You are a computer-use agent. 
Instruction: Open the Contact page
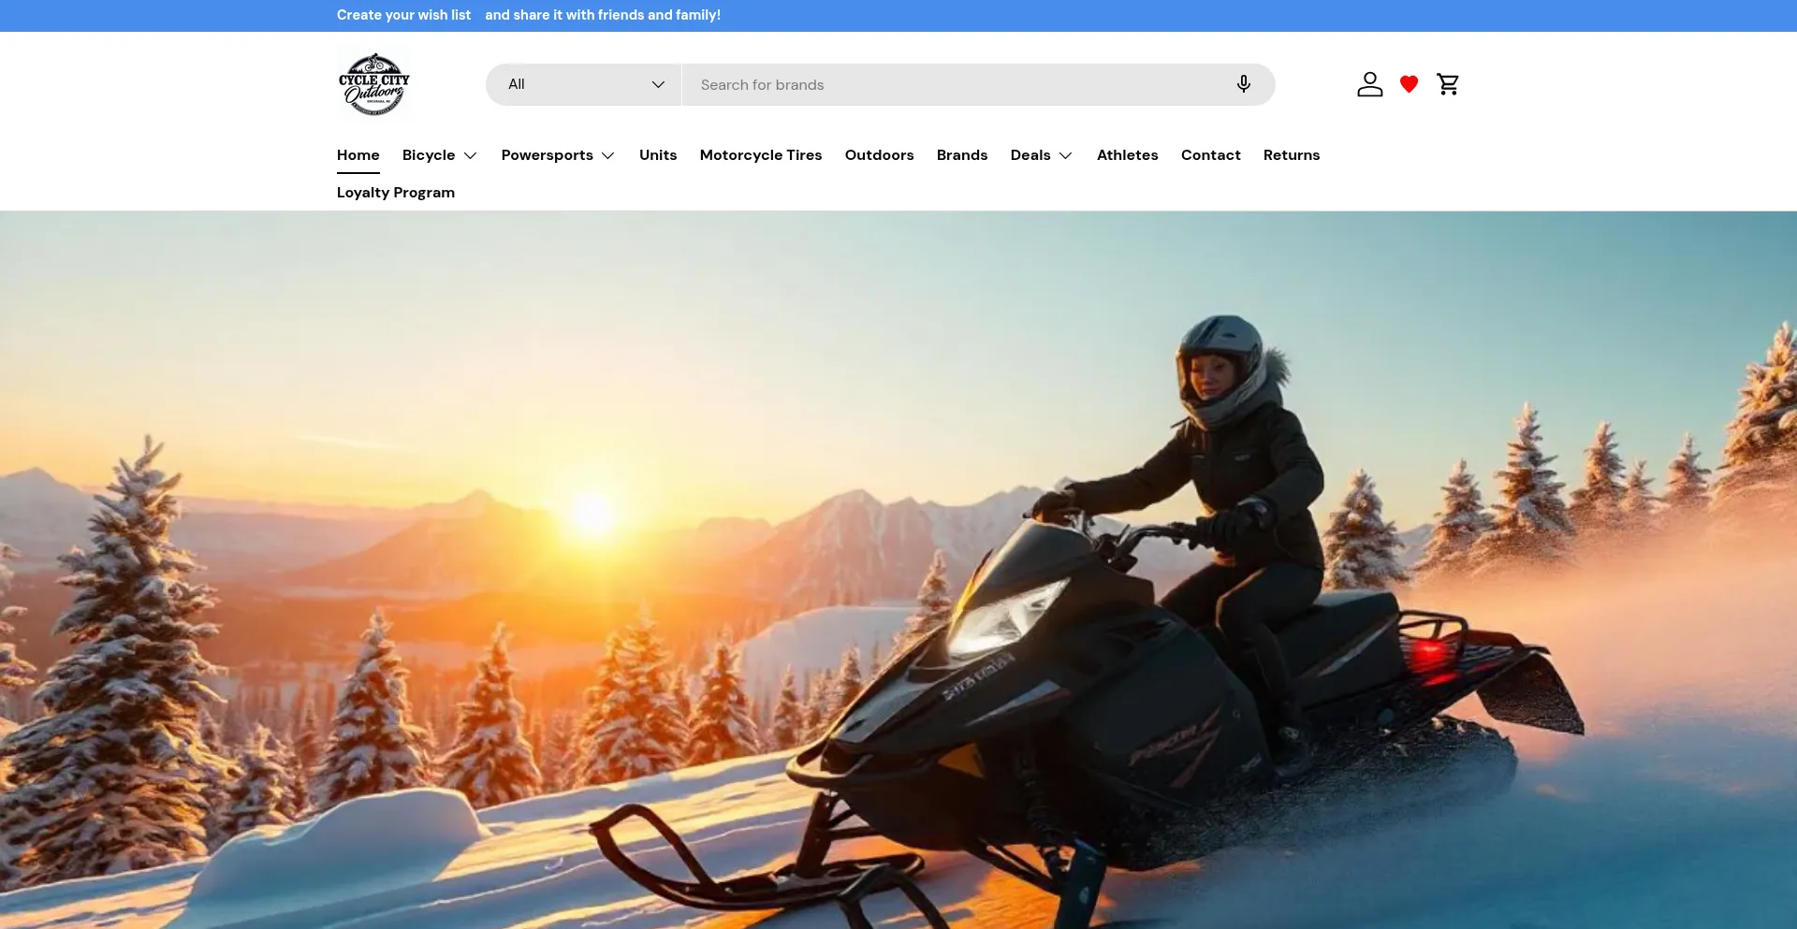coord(1210,155)
